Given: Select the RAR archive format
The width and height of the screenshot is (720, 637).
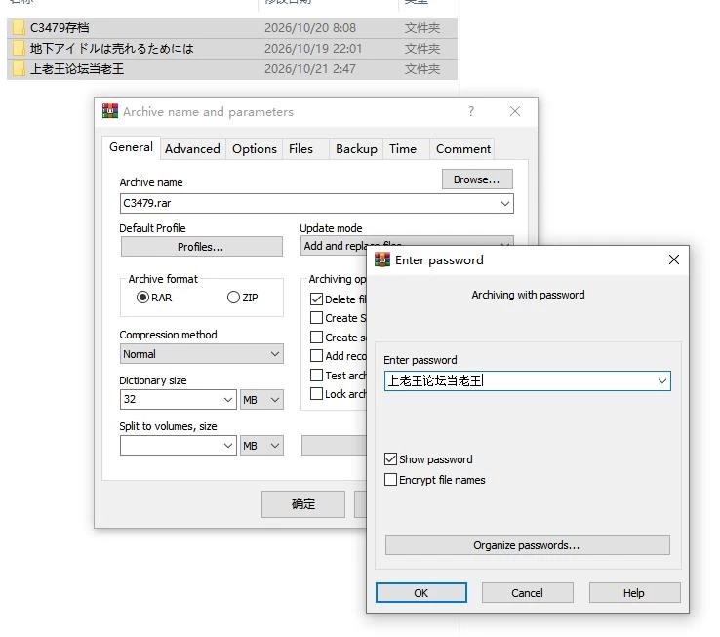Looking at the screenshot, I should tap(142, 298).
